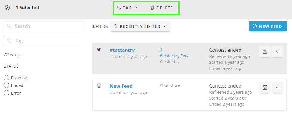Open the Tag dropdown in top bar
The image size is (292, 114).
point(127,8)
